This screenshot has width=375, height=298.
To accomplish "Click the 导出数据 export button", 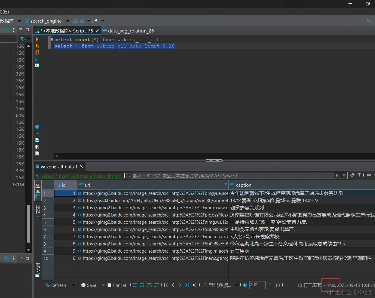I will click(217, 285).
